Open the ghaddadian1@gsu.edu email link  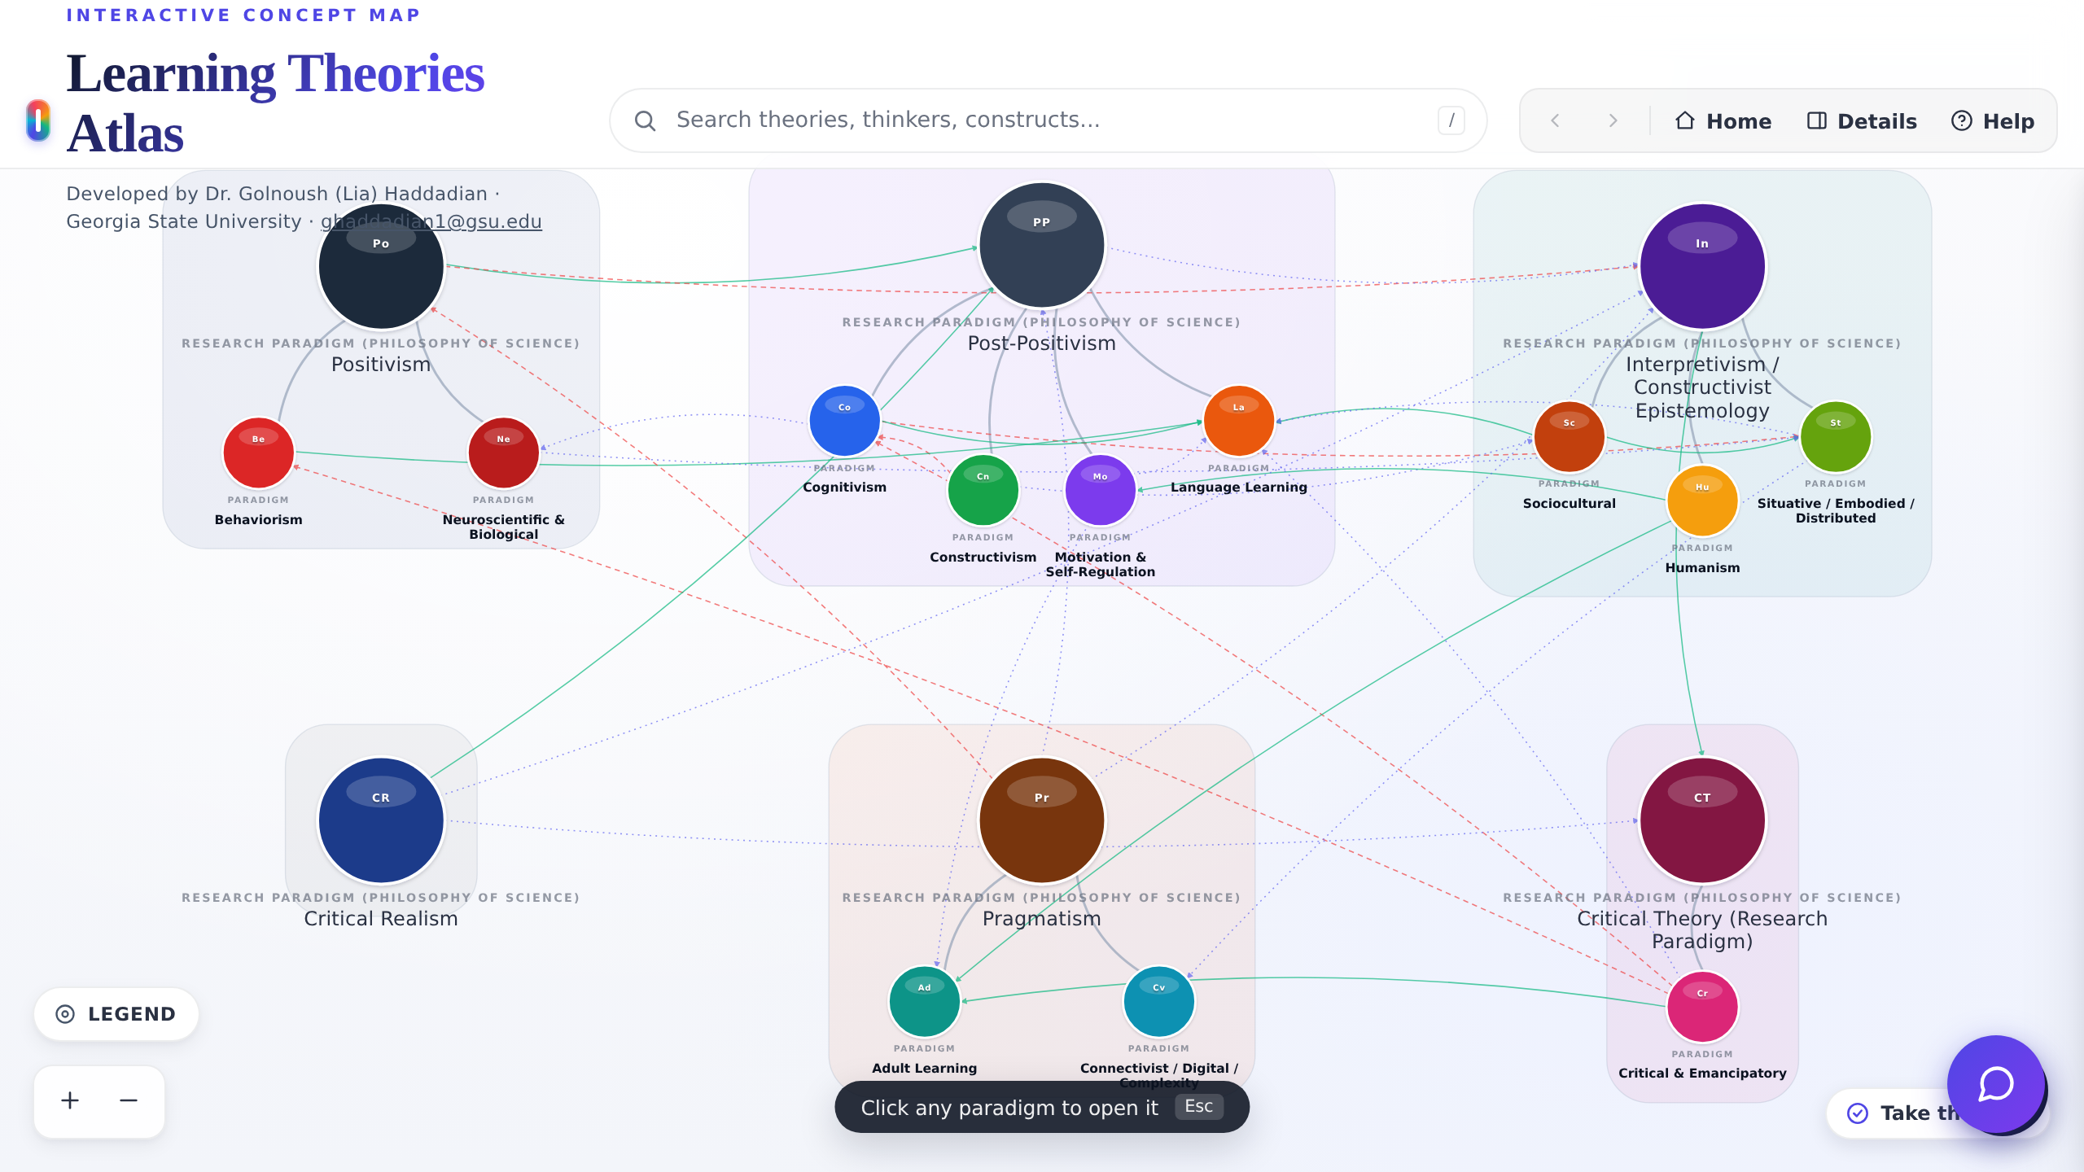click(x=431, y=221)
